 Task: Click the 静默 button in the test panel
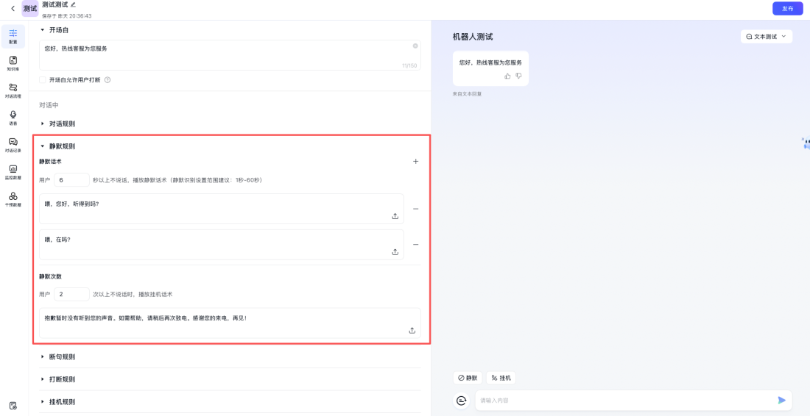pyautogui.click(x=468, y=378)
